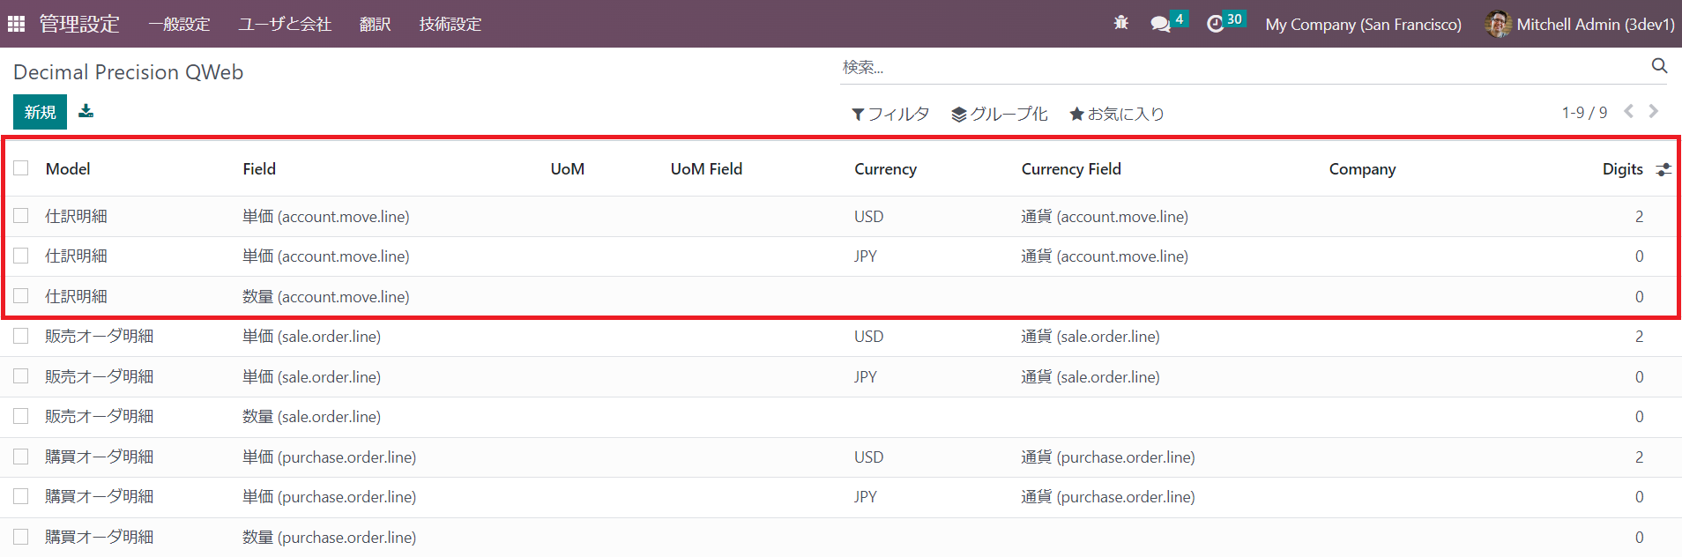Expand the グループ化 dropdown

click(1000, 114)
